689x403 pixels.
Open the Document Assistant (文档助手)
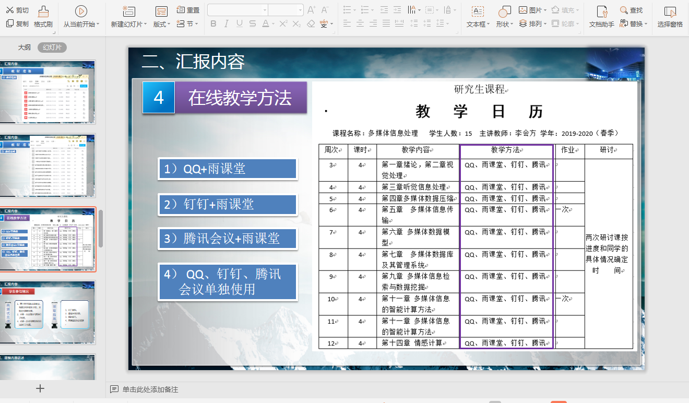[x=601, y=12]
